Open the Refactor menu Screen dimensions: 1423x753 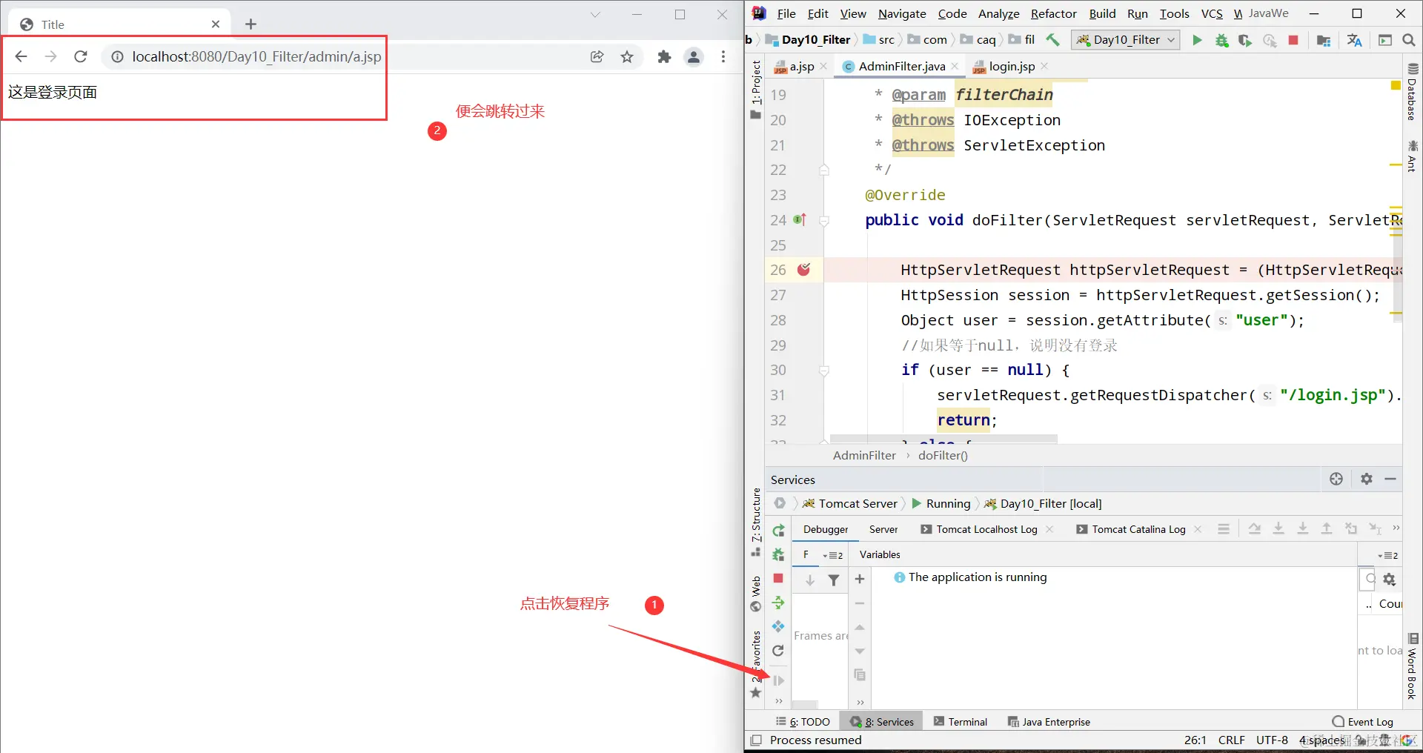(x=1053, y=13)
